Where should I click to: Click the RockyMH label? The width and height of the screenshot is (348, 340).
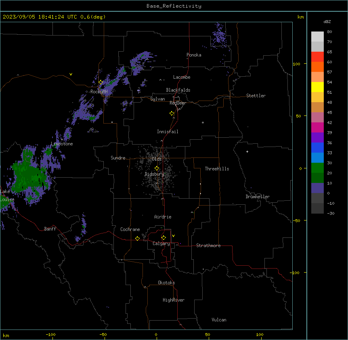click(x=99, y=92)
